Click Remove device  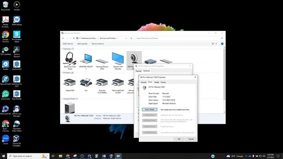(x=98, y=44)
